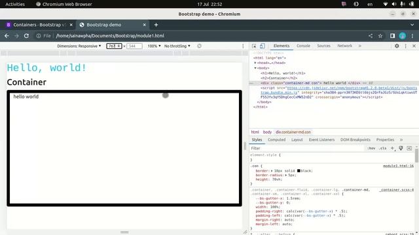Switch to the Sources tab
This screenshot has height=235, width=419.
click(323, 46)
